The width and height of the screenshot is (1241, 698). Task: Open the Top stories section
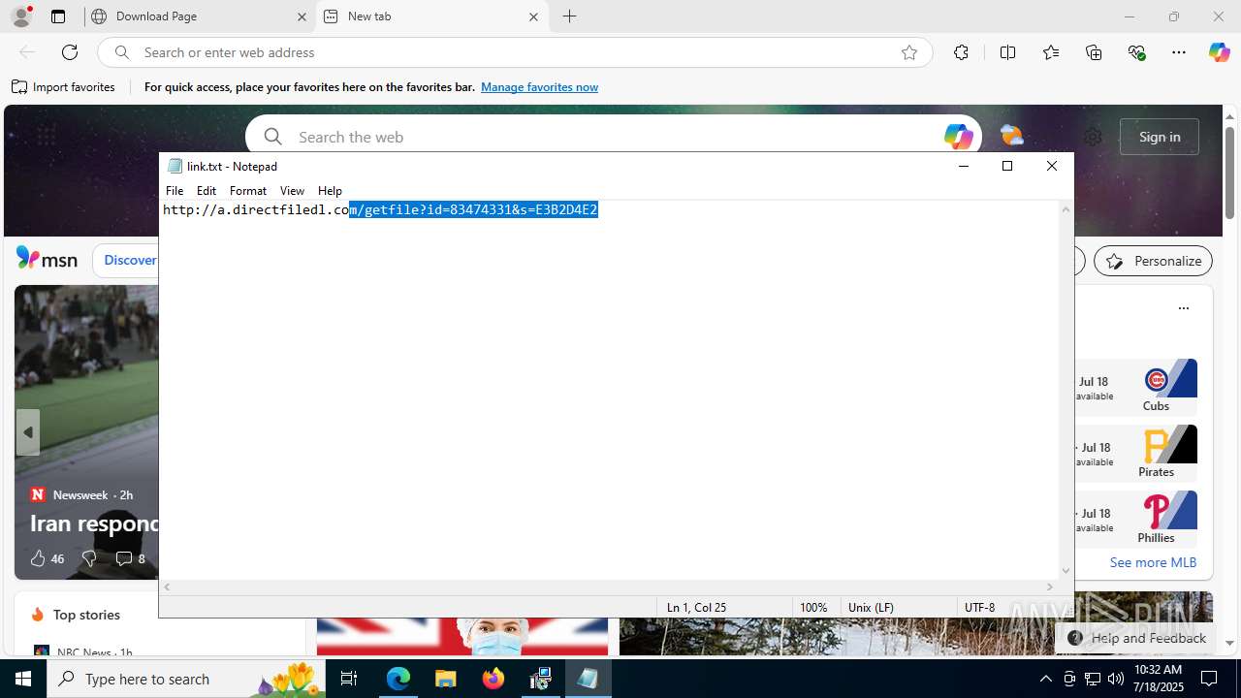coord(86,615)
